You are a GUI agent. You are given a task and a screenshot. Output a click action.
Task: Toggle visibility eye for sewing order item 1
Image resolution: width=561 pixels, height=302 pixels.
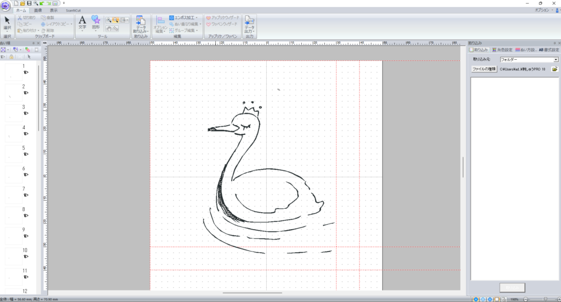(x=25, y=72)
